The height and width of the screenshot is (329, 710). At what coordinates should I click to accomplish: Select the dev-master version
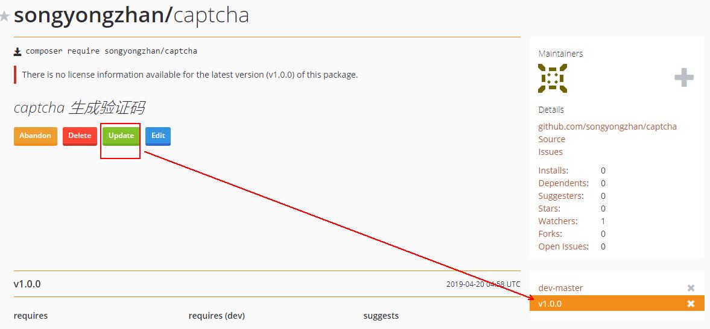[x=561, y=288]
